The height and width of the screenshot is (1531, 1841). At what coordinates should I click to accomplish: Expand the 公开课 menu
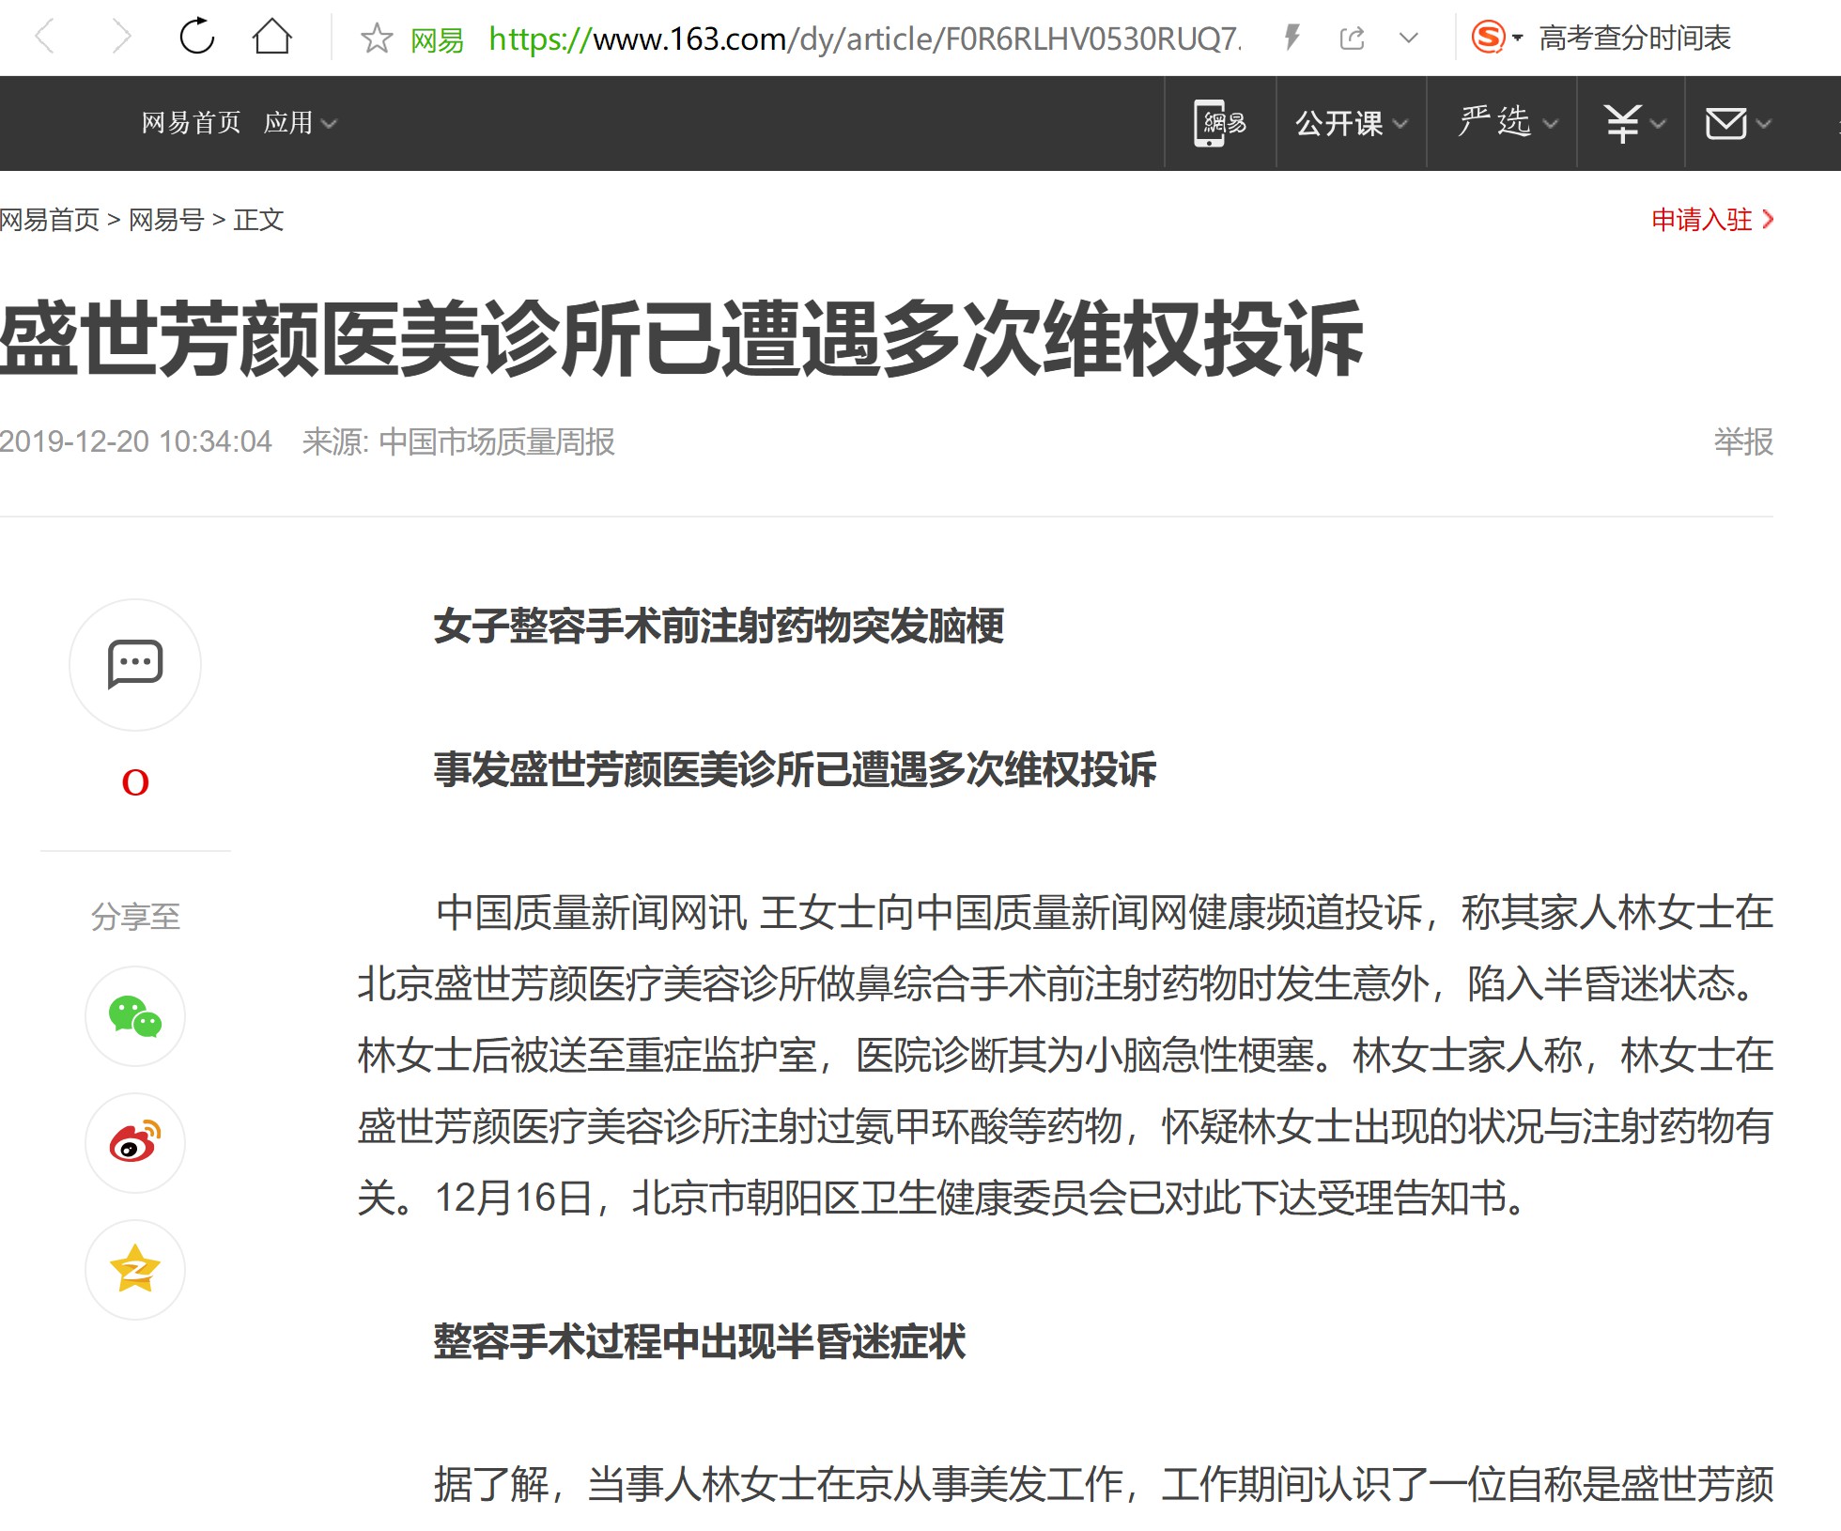pyautogui.click(x=1351, y=123)
